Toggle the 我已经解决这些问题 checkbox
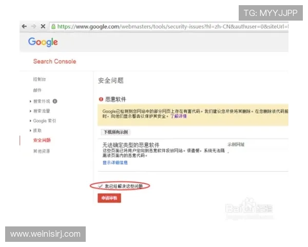 point(101,186)
